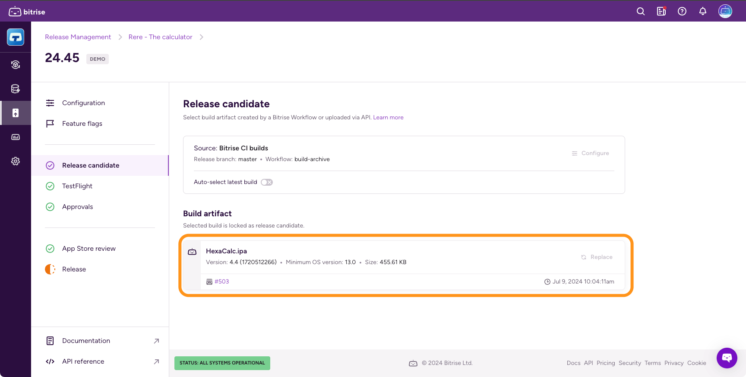Click Replace on the HexaCalc.ipa artifact
The image size is (746, 377).
pos(597,257)
